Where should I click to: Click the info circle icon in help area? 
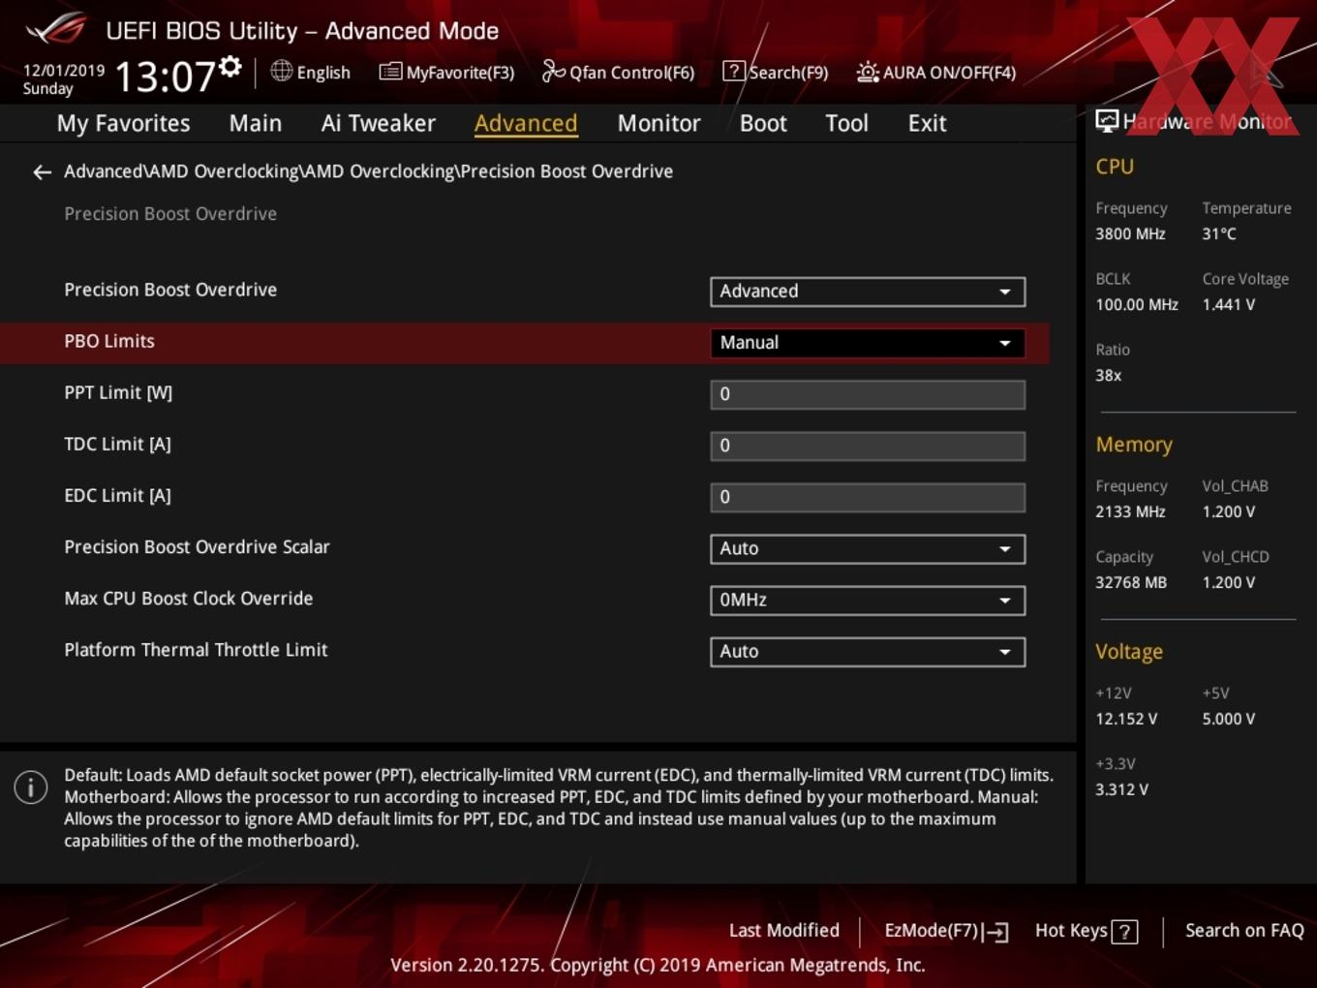31,787
